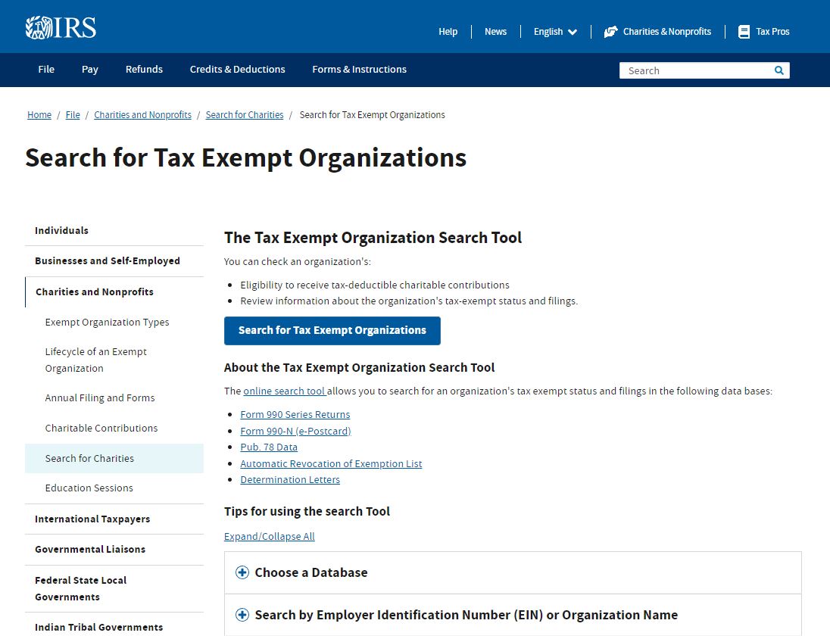Click File in the breadcrumb
830x636 pixels.
(73, 115)
